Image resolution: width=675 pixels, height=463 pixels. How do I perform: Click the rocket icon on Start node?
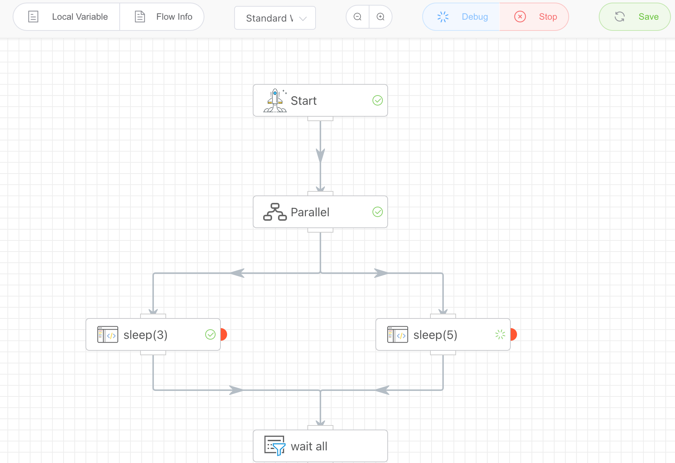click(275, 101)
